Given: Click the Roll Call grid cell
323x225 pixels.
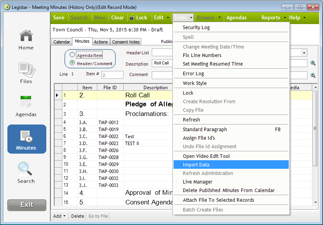Looking at the screenshot, I should click(x=148, y=95).
